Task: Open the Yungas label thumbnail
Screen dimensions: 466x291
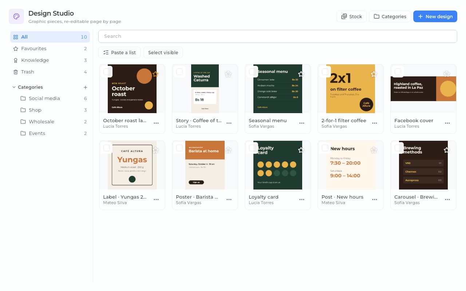Action: (132, 165)
